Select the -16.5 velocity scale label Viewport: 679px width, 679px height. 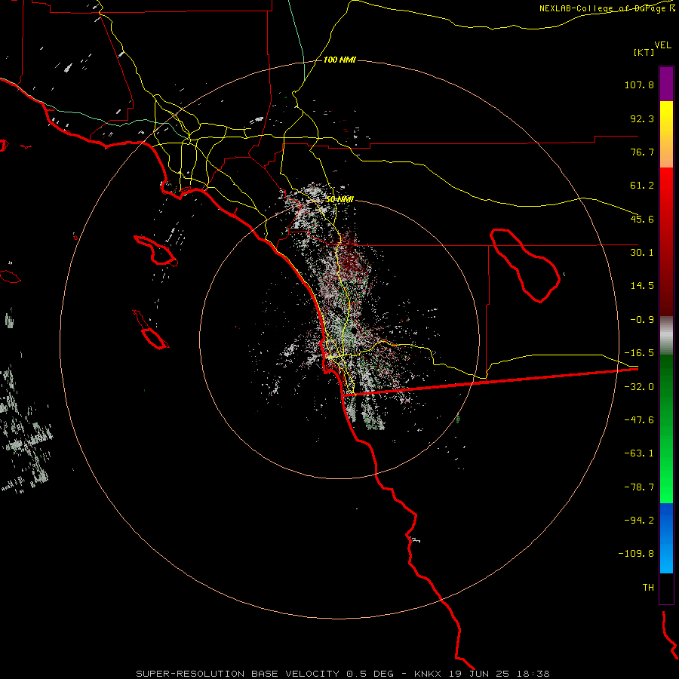point(639,353)
